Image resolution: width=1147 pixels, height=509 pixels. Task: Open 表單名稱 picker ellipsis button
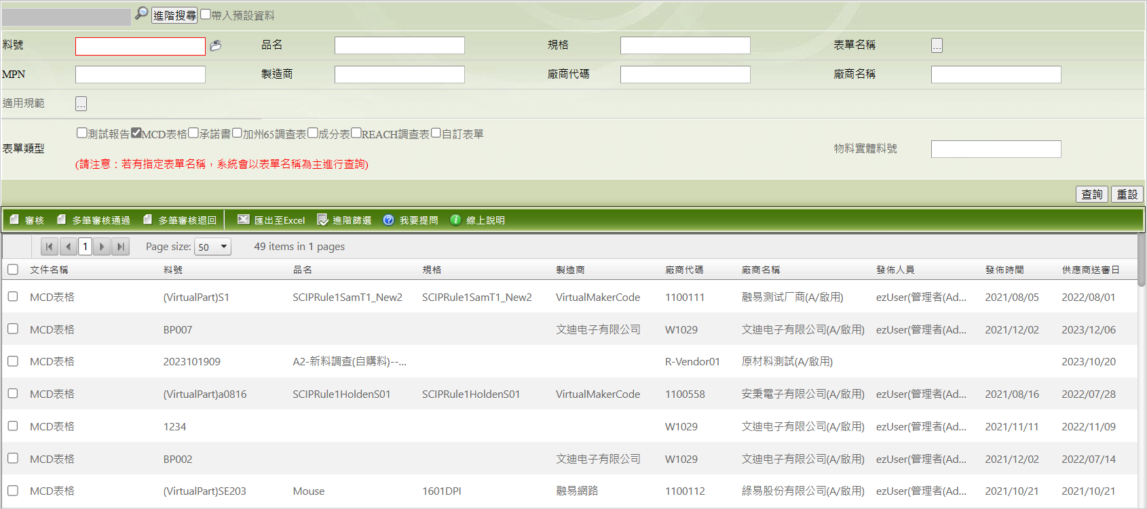coord(937,45)
